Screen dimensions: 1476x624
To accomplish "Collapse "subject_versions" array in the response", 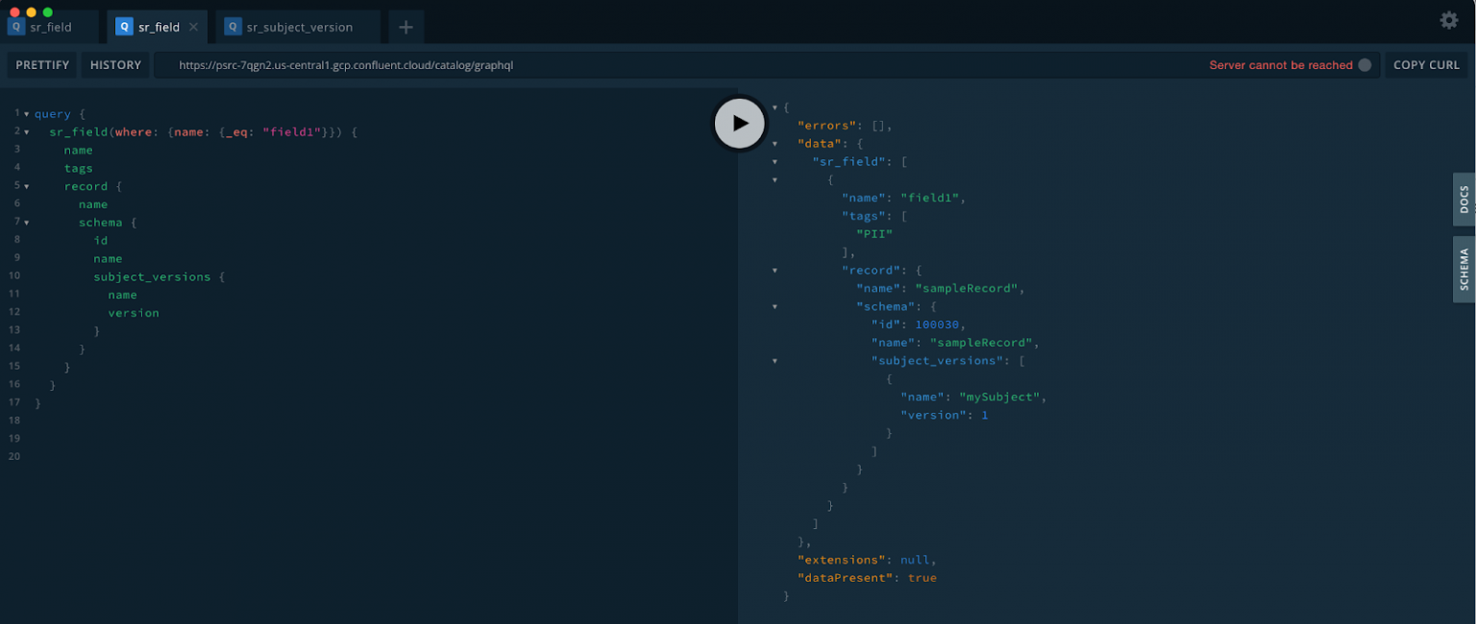I will point(775,361).
